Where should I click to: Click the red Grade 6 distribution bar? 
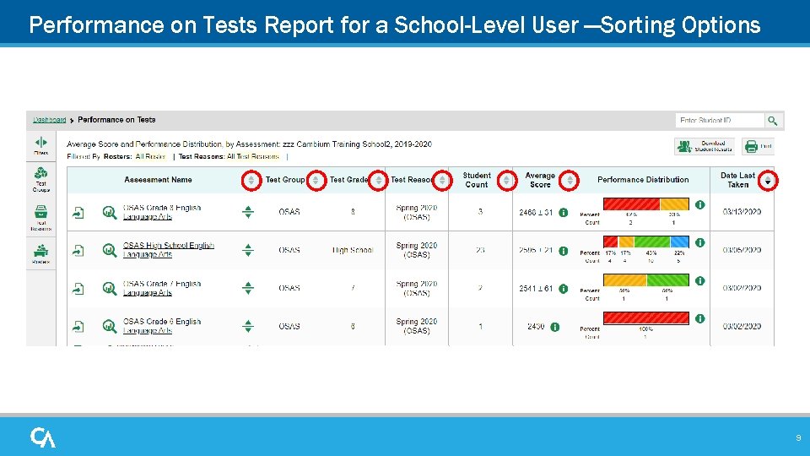click(x=645, y=318)
